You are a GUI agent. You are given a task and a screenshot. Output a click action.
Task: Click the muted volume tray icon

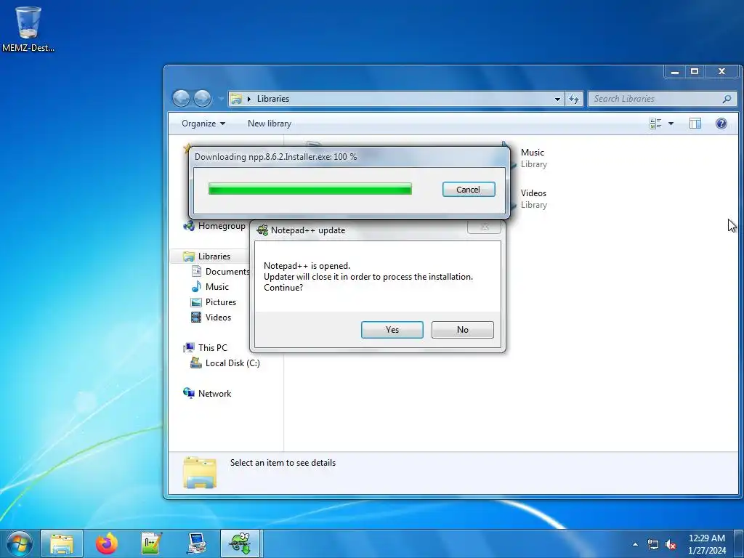tap(671, 545)
